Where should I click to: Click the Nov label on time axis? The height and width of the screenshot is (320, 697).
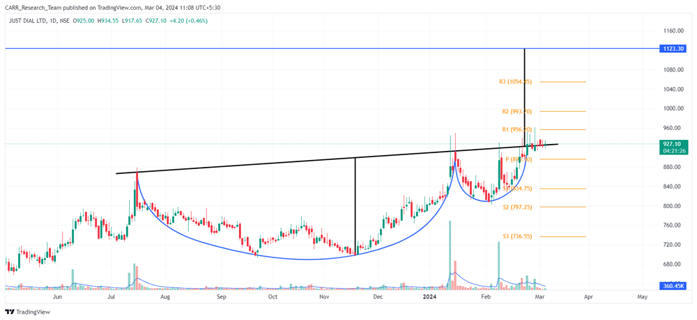point(325,296)
